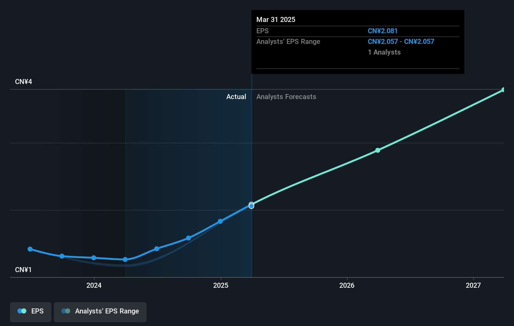Select the mid-2024 EPS data point

click(157, 249)
